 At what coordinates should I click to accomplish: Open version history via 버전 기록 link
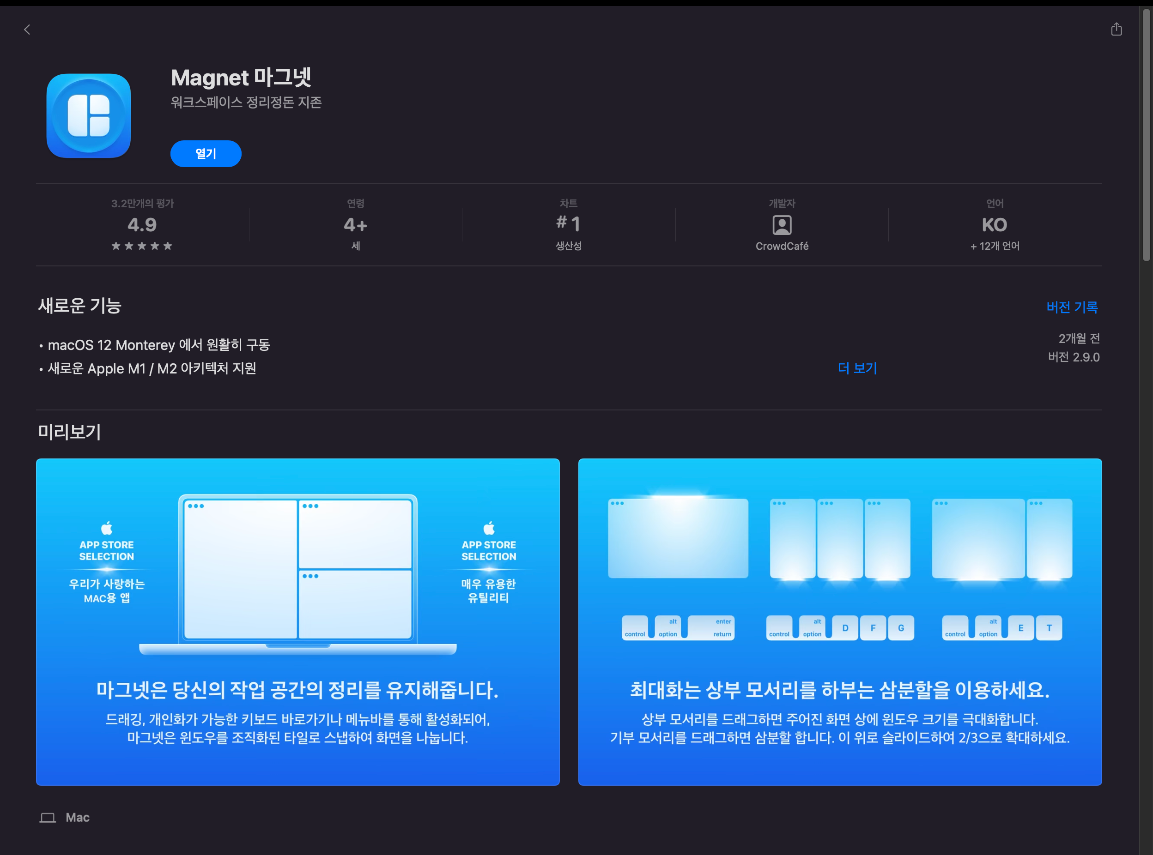click(1073, 307)
